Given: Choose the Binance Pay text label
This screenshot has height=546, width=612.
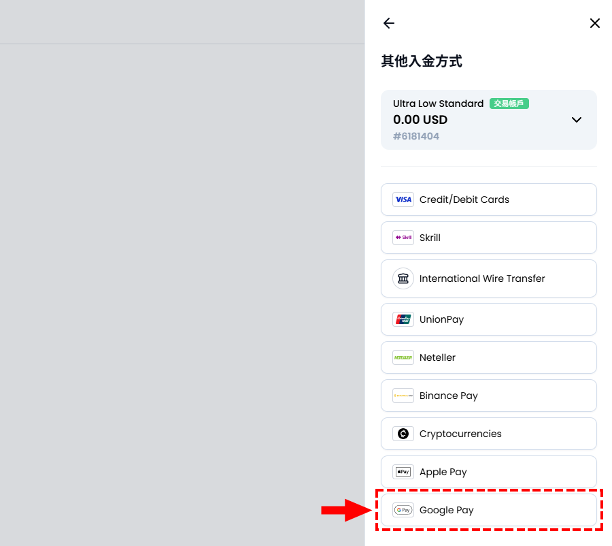Looking at the screenshot, I should 448,396.
